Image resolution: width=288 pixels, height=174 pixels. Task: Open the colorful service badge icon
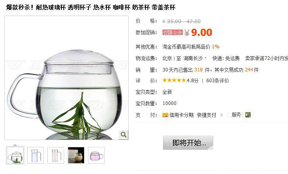[x=248, y=115]
